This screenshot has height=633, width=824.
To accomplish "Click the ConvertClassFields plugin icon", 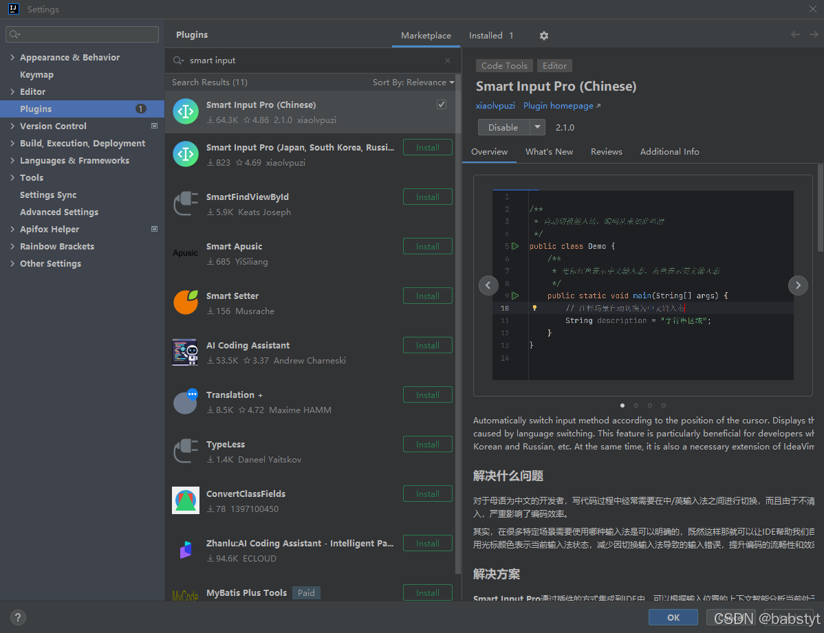I will click(x=186, y=500).
